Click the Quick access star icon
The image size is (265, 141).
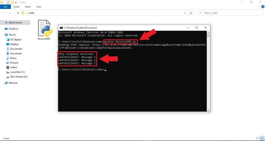click(6, 22)
